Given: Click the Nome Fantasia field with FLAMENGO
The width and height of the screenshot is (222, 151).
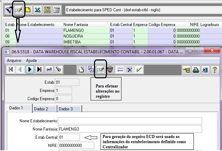Looking at the screenshot, I should tap(130, 129).
